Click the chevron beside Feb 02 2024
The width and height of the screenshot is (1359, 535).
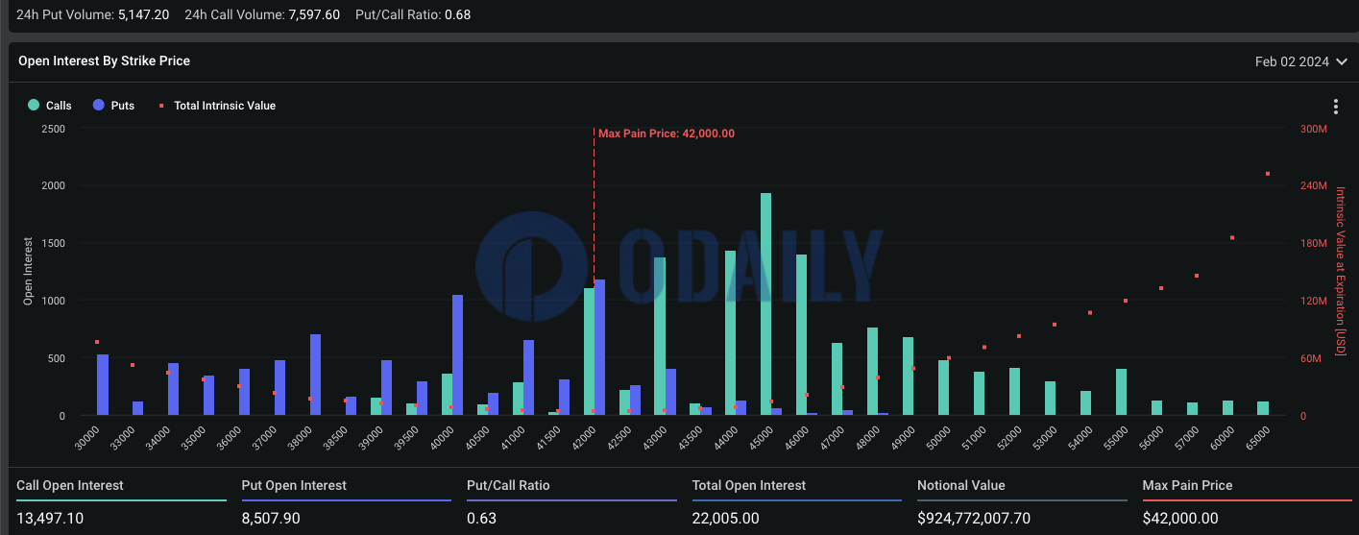pyautogui.click(x=1342, y=61)
